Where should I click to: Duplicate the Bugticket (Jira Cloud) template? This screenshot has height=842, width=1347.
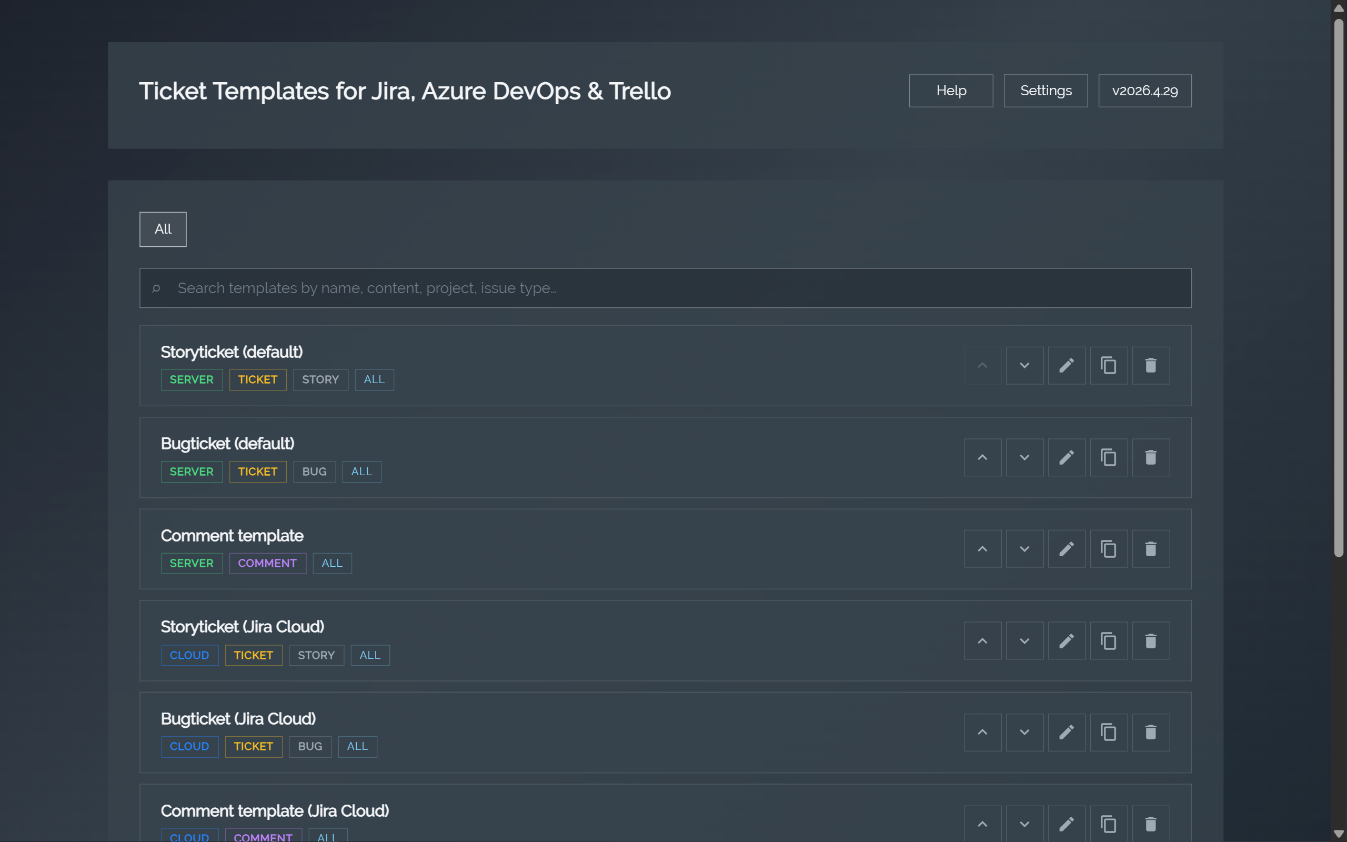[1109, 733]
